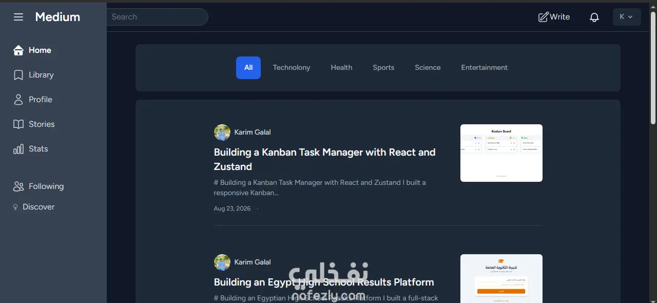The image size is (657, 303).
Task: View Stats bar chart icon
Action: (x=18, y=149)
